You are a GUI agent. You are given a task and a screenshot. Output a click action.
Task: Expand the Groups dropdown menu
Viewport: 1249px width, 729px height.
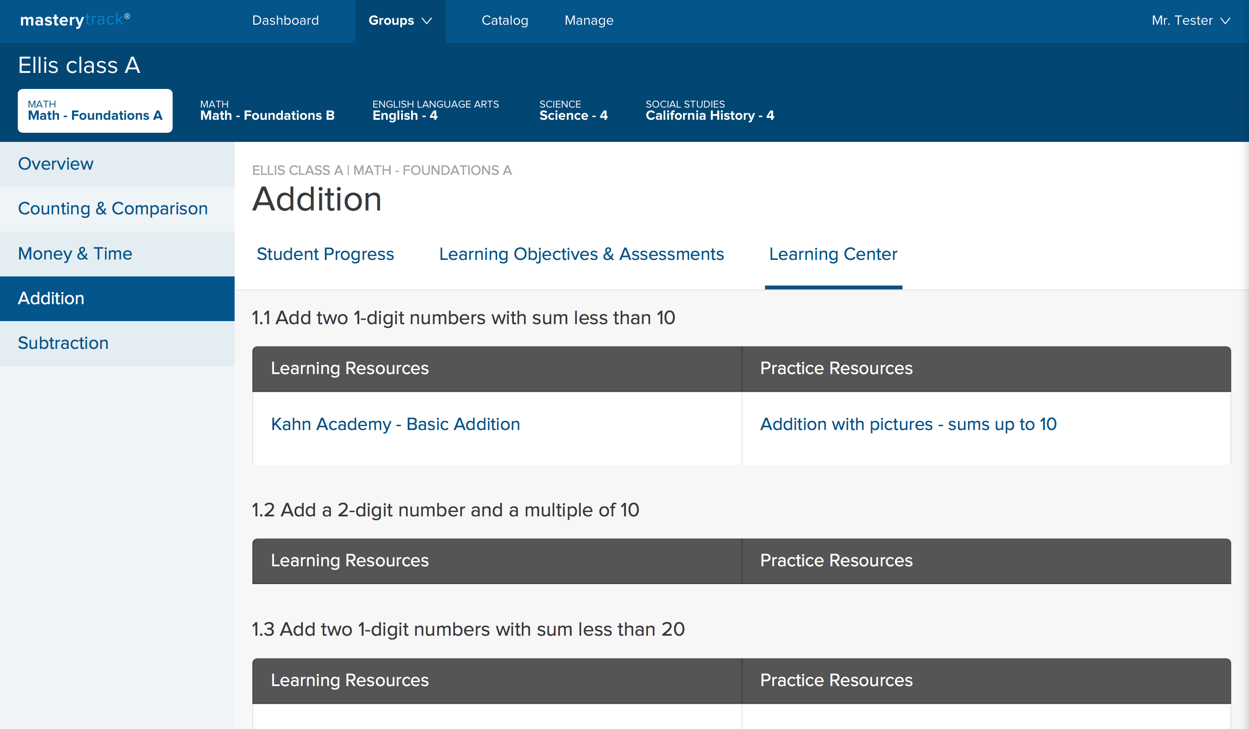click(x=399, y=20)
